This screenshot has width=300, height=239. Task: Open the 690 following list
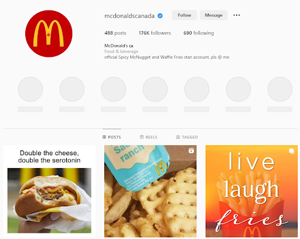coord(199,33)
